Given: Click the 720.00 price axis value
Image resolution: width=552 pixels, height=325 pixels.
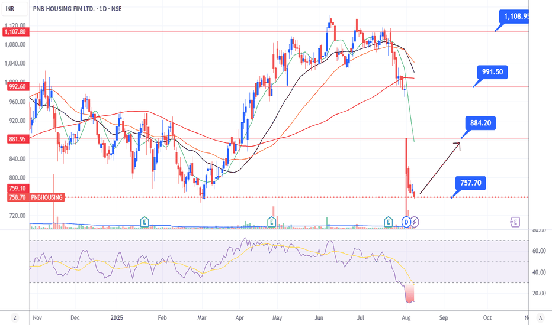Looking at the screenshot, I should point(17,216).
